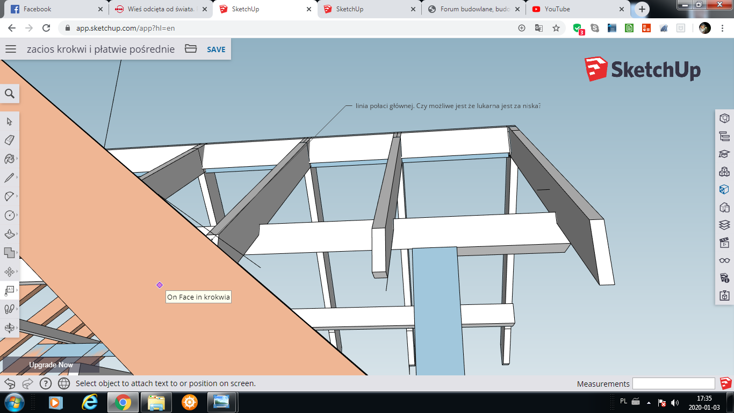734x413 pixels.
Task: Open Windows Start menu orb
Action: [x=14, y=402]
